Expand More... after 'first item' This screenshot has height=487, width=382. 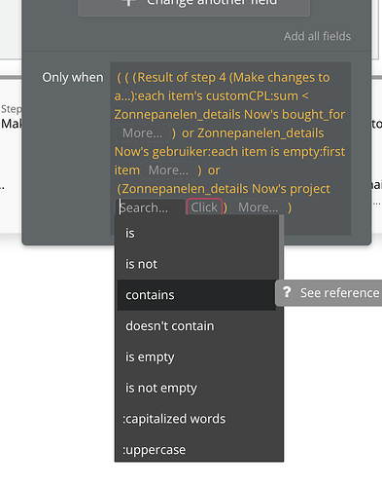pos(168,169)
